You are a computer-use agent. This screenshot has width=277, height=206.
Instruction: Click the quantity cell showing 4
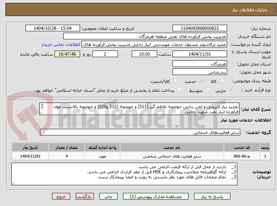coord(67,156)
